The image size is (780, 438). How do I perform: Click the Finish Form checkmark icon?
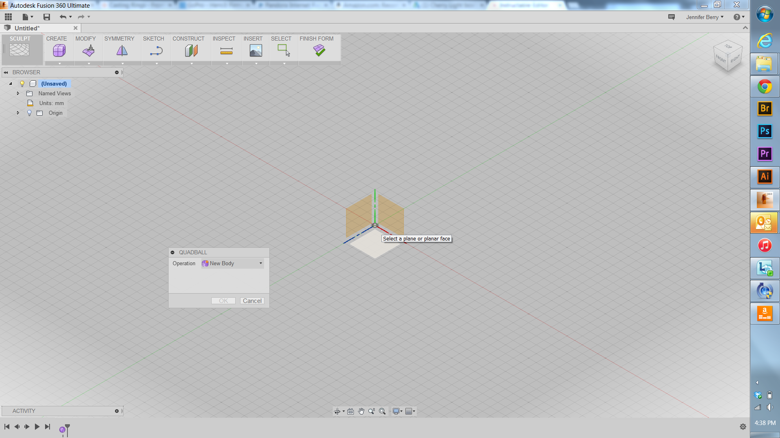[319, 50]
